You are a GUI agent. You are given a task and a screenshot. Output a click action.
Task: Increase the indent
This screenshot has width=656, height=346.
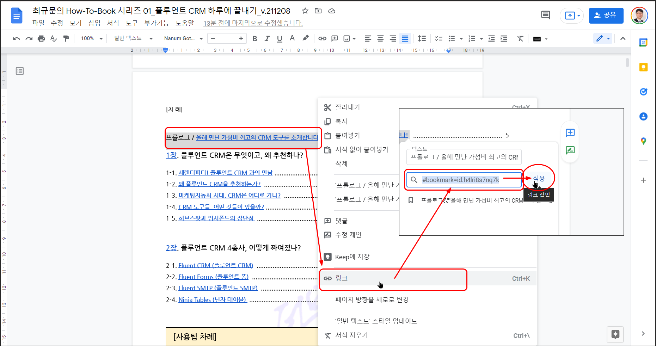point(504,39)
